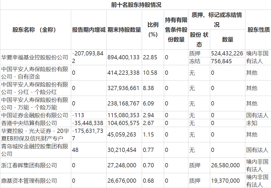Click the holding amount 45,059,263
The width and height of the screenshot is (271, 188).
point(122,135)
